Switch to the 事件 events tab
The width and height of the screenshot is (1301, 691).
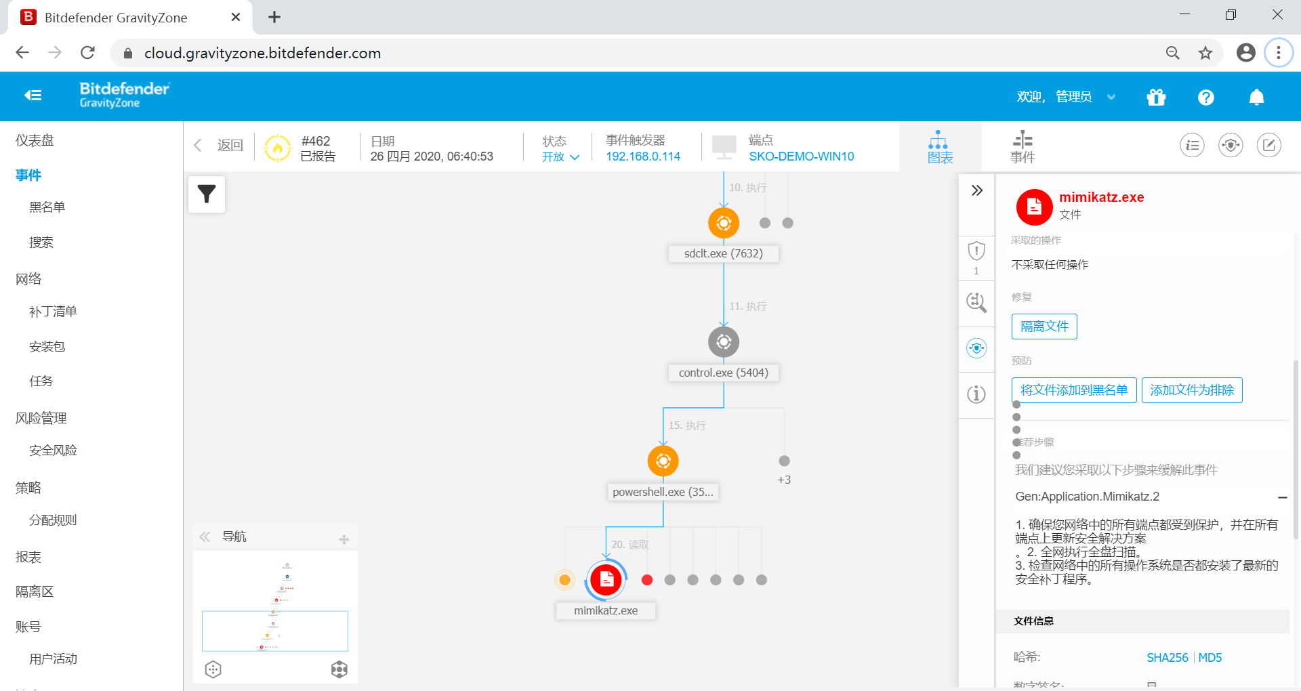pos(1023,147)
